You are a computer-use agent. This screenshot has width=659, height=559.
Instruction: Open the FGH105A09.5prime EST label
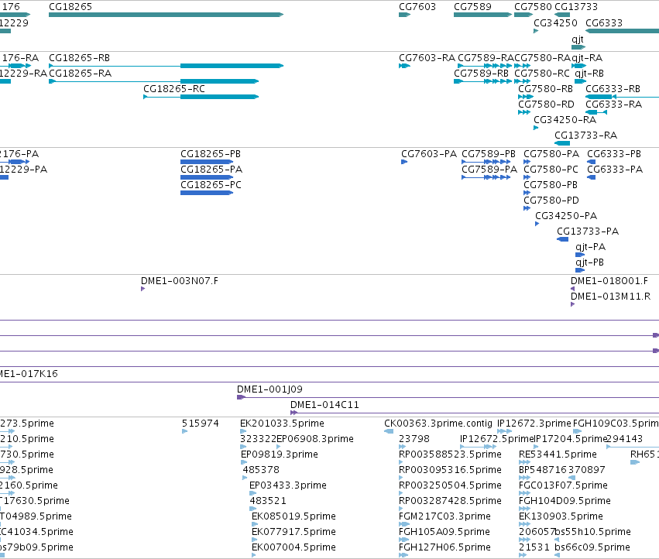click(x=444, y=532)
